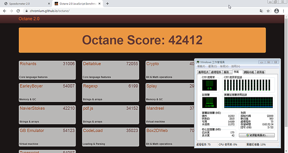Click the Speedometer tab favicon
The width and height of the screenshot is (288, 153).
(x=6, y=4)
